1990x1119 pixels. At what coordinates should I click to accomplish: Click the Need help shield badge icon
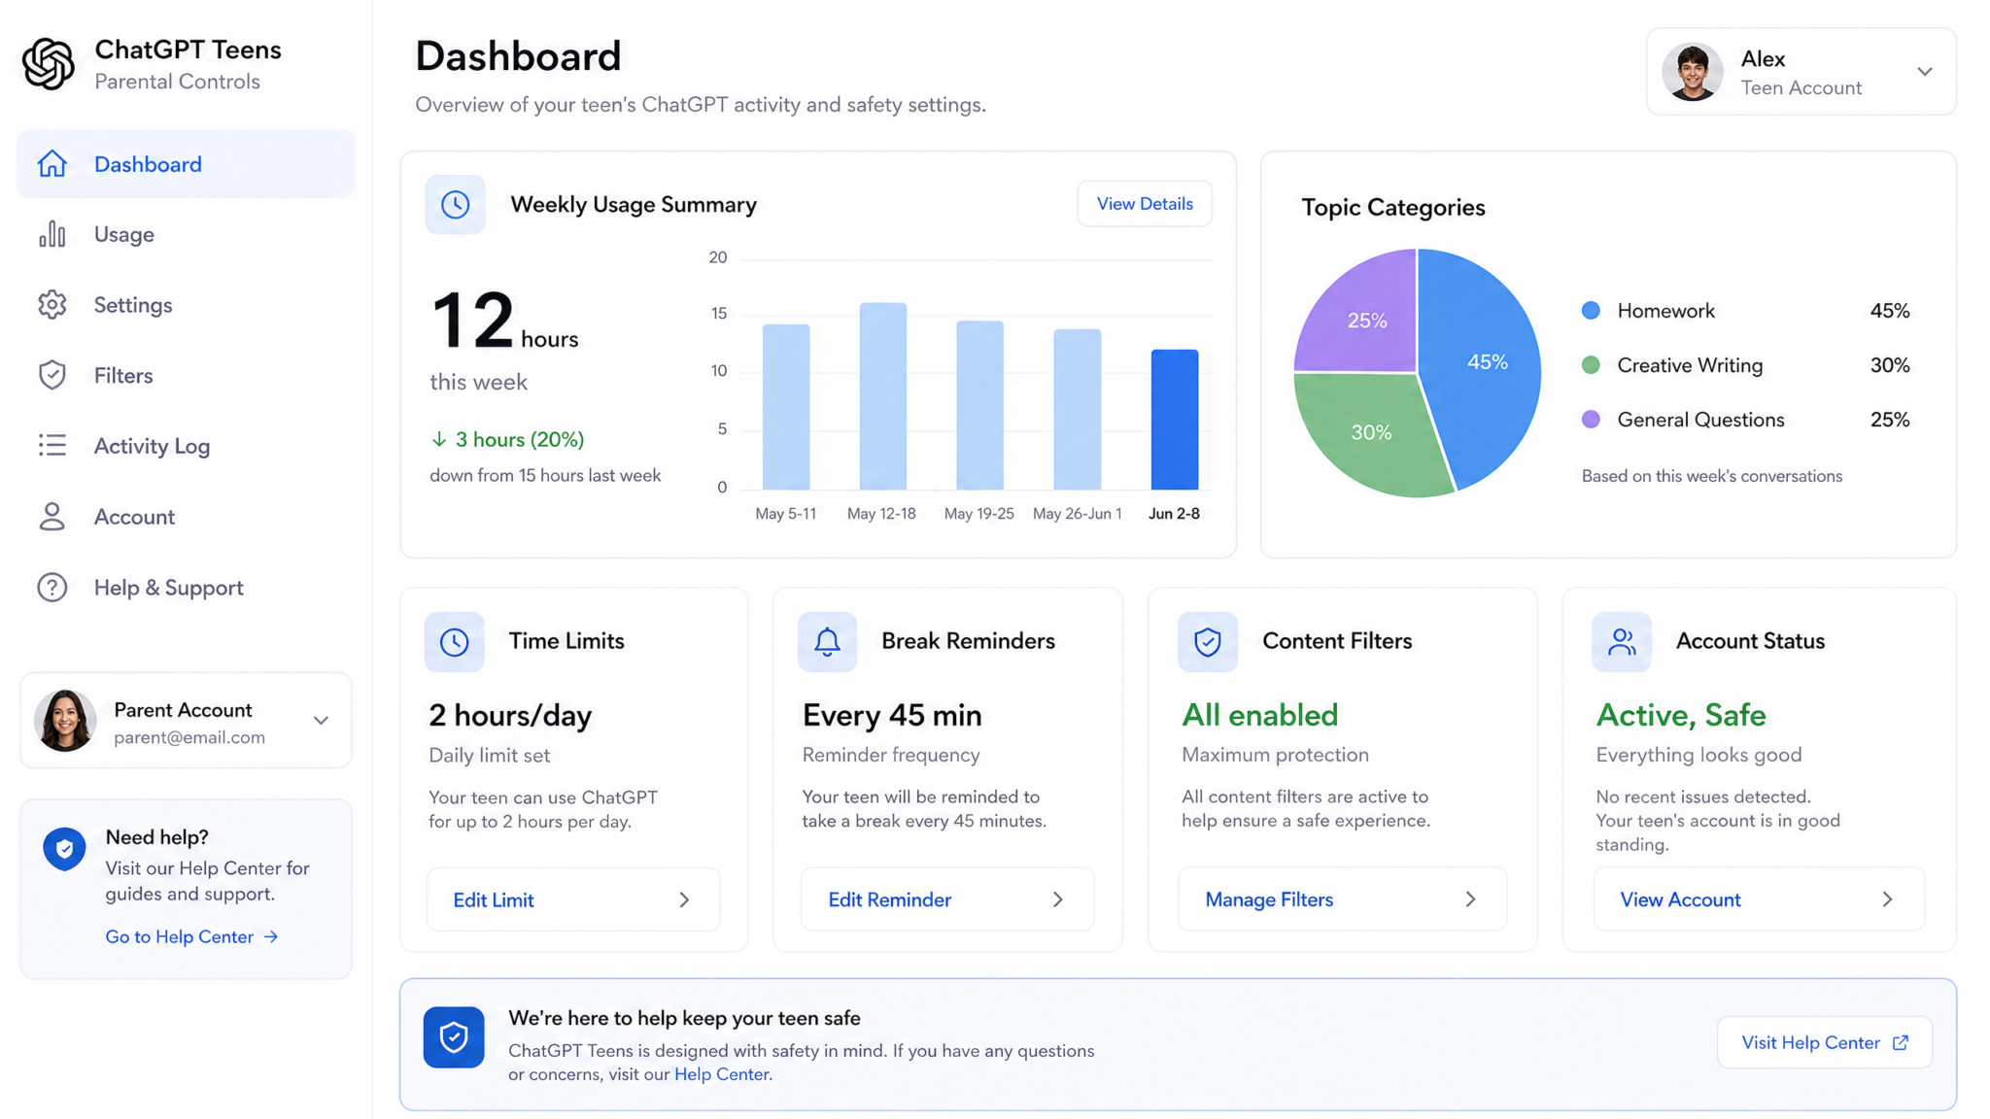pos(64,849)
